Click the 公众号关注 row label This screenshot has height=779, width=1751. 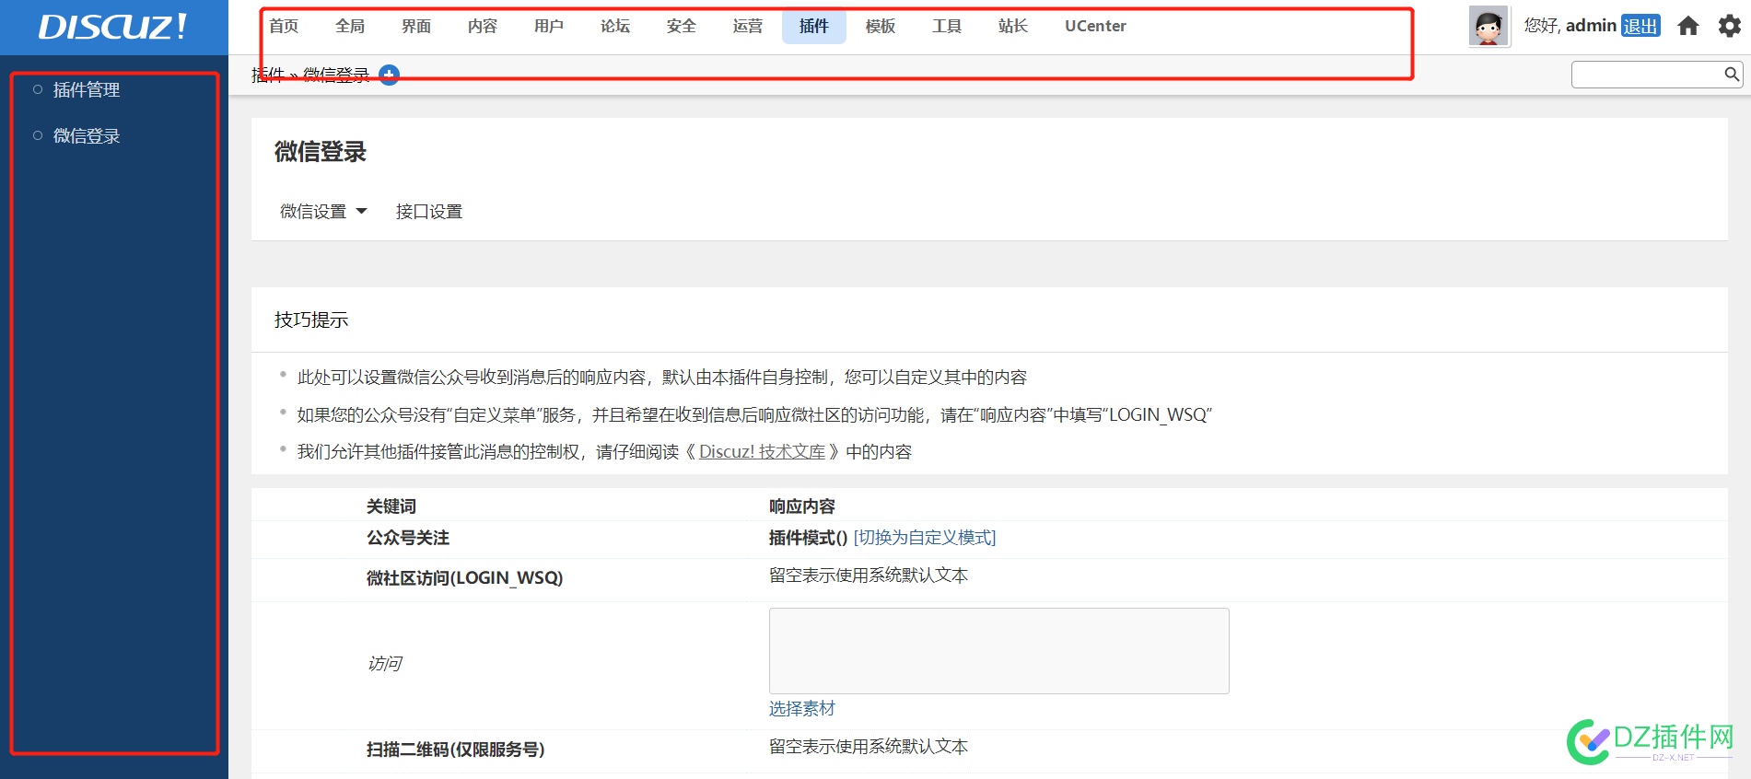coord(408,538)
